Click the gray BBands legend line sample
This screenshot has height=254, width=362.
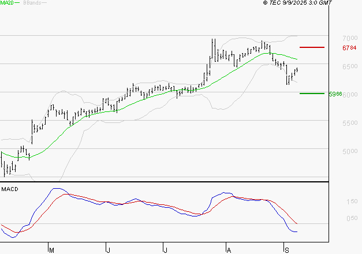(44, 3)
